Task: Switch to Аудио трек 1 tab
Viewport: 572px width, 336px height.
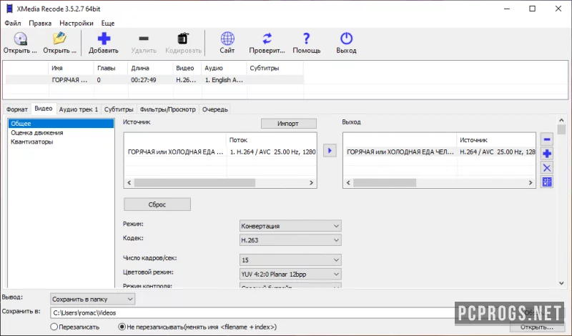Action: point(79,109)
